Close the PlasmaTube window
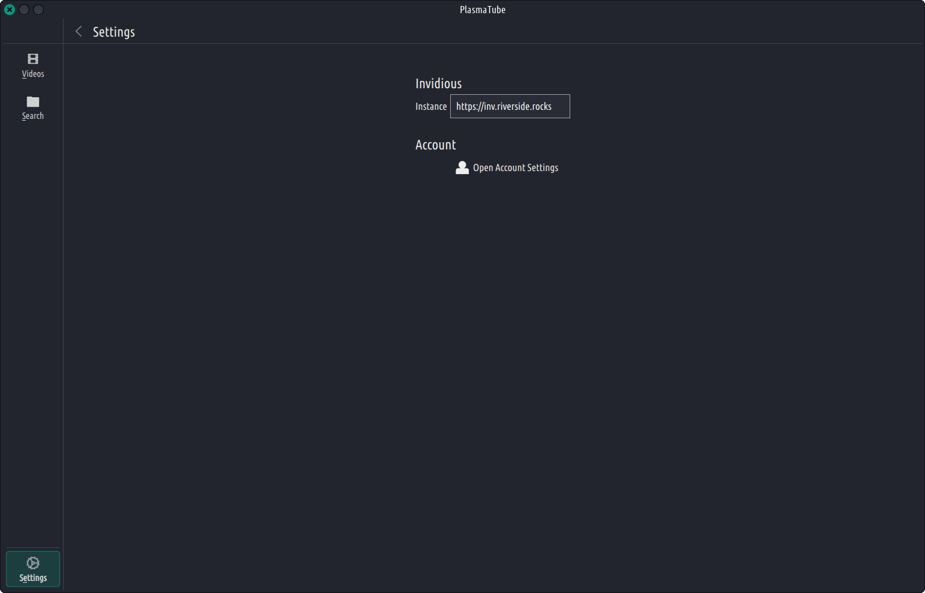This screenshot has height=593, width=925. pos(10,10)
